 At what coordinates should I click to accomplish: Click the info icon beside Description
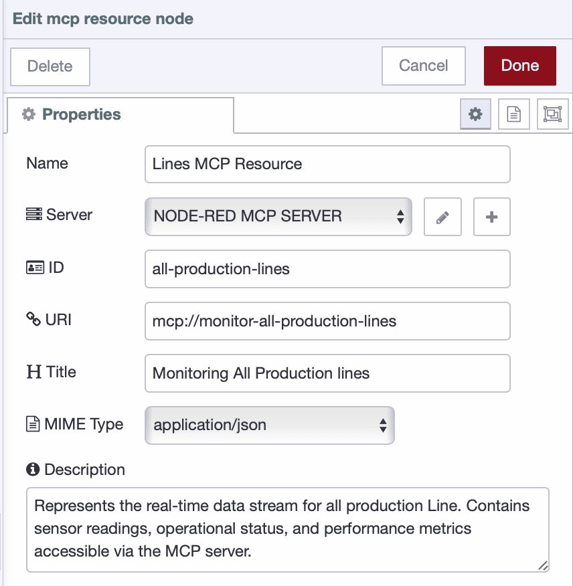[x=32, y=469]
